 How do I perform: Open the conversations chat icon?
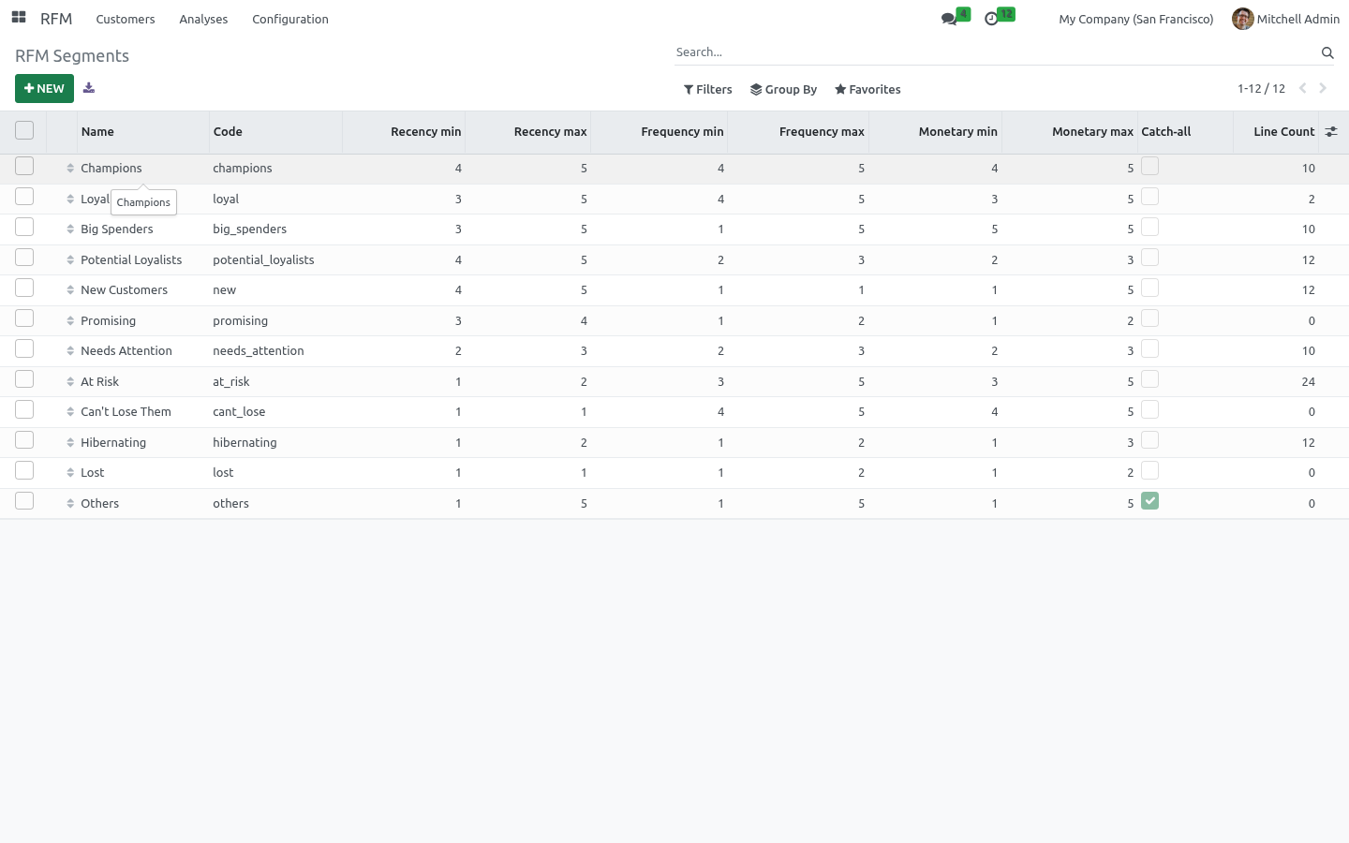[949, 19]
